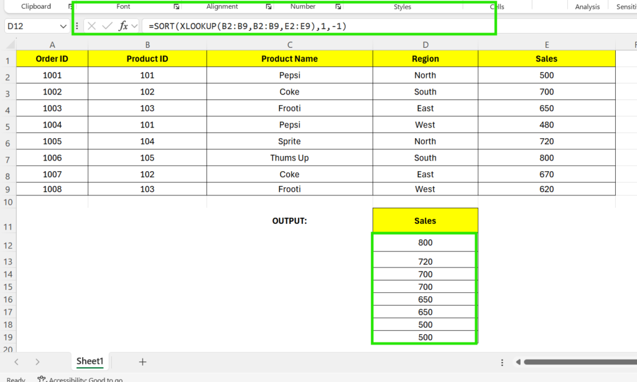
Task: Click the Sprite product cell
Action: pyautogui.click(x=290, y=141)
